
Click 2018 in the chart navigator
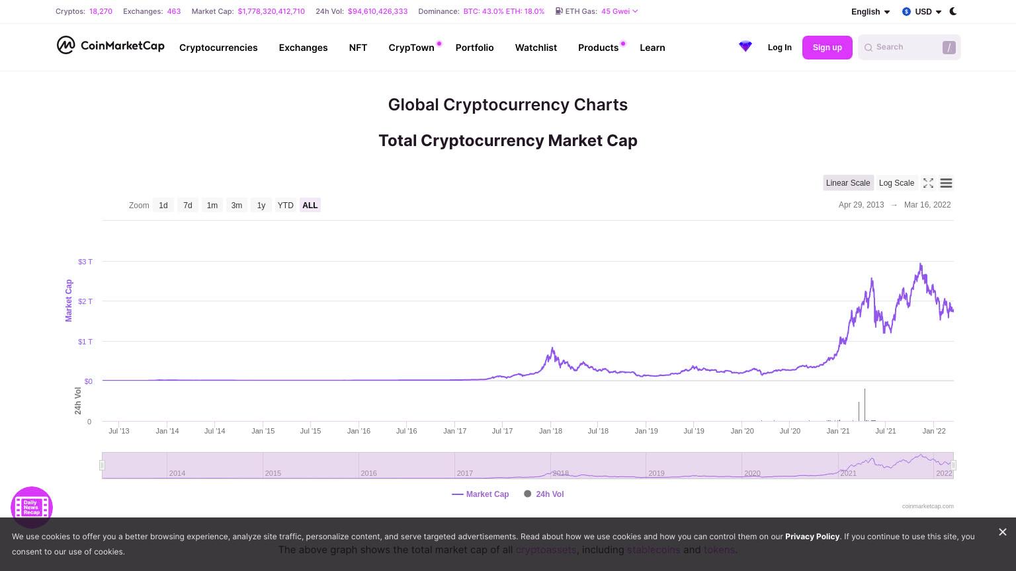[560, 473]
